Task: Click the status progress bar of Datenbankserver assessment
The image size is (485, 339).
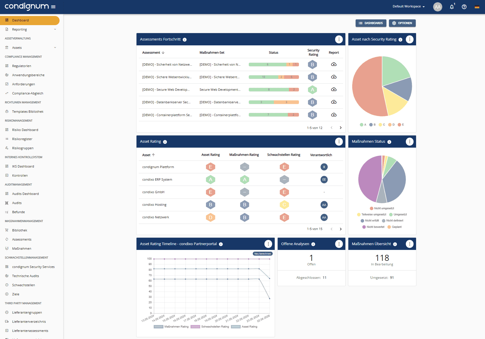Action: pos(274,102)
